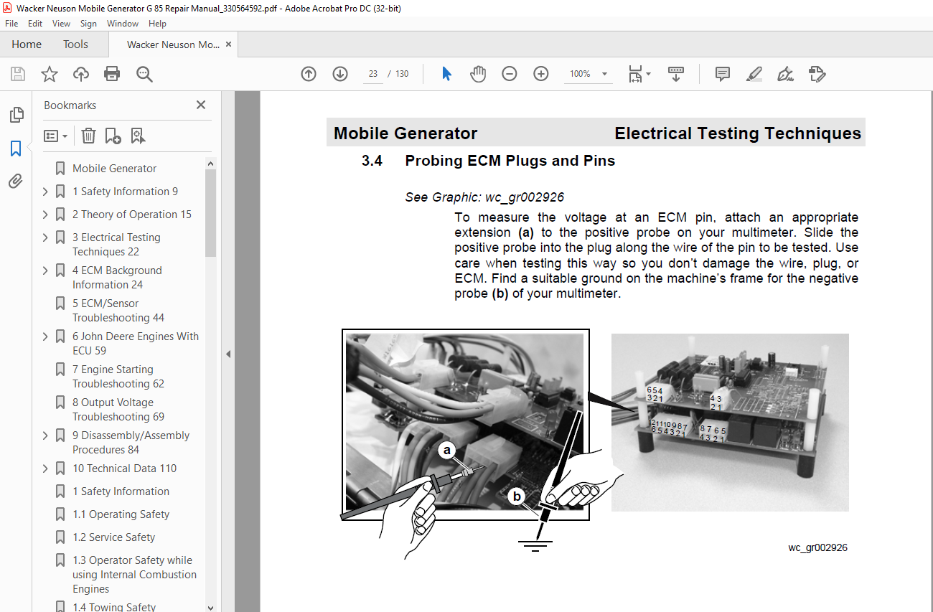Open 1.1 Operating Safety bookmark
933x612 pixels.
121,514
